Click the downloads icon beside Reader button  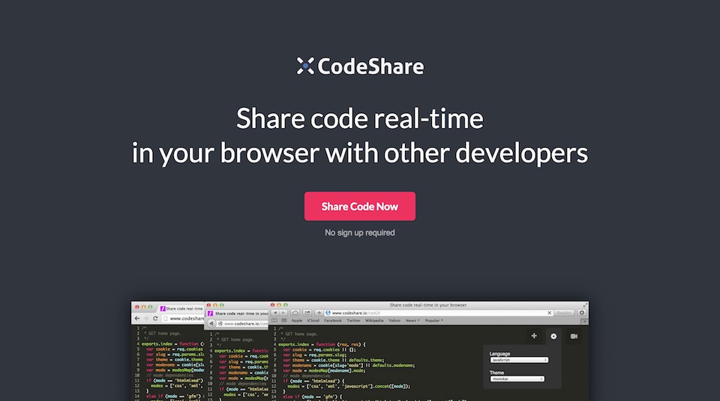[x=582, y=313]
